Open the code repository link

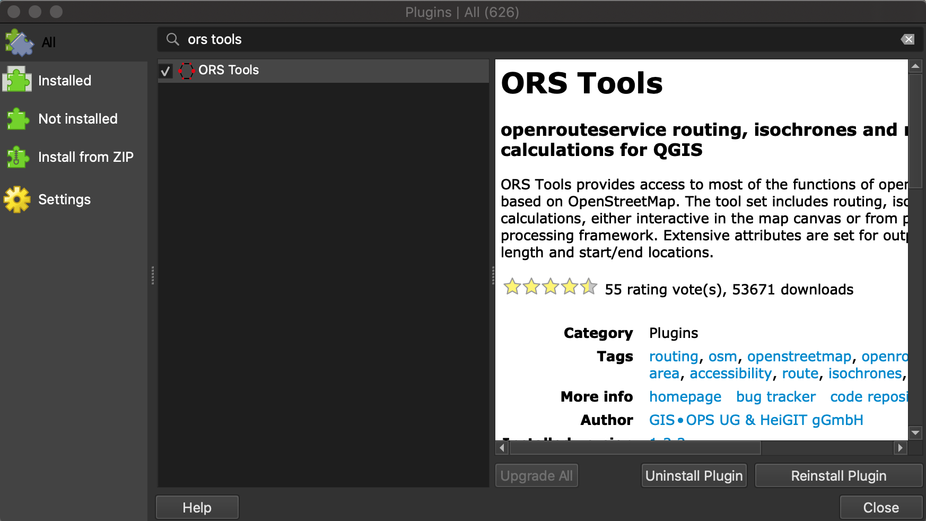[869, 397]
